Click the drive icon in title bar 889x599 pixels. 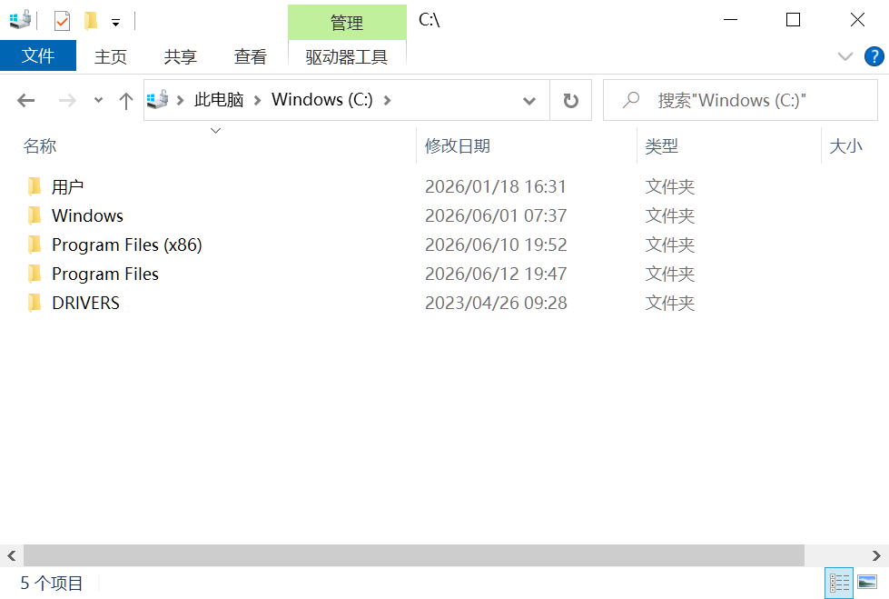[20, 21]
